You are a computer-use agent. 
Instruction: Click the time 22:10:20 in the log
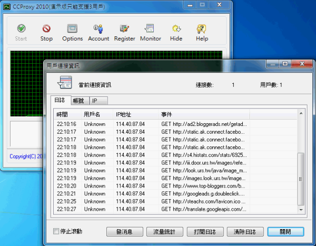coord(66,186)
